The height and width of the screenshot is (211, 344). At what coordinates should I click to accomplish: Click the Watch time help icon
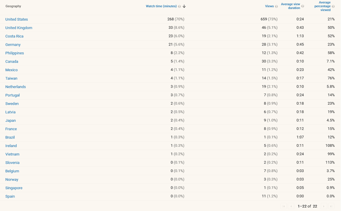coord(179,6)
